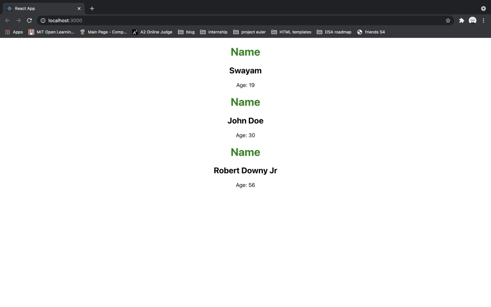Open MIT Open Learning bookmark
Viewport: 491px width, 307px height.
pos(51,32)
